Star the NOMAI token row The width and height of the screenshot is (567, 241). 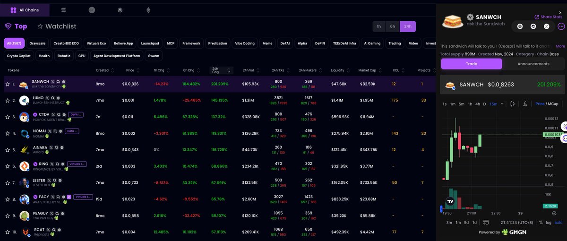tap(8, 134)
